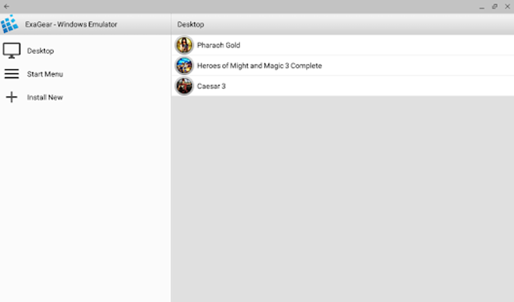Launch Heroes of Might and Magic 3 Complete
This screenshot has width=514, height=302.
pyautogui.click(x=343, y=65)
